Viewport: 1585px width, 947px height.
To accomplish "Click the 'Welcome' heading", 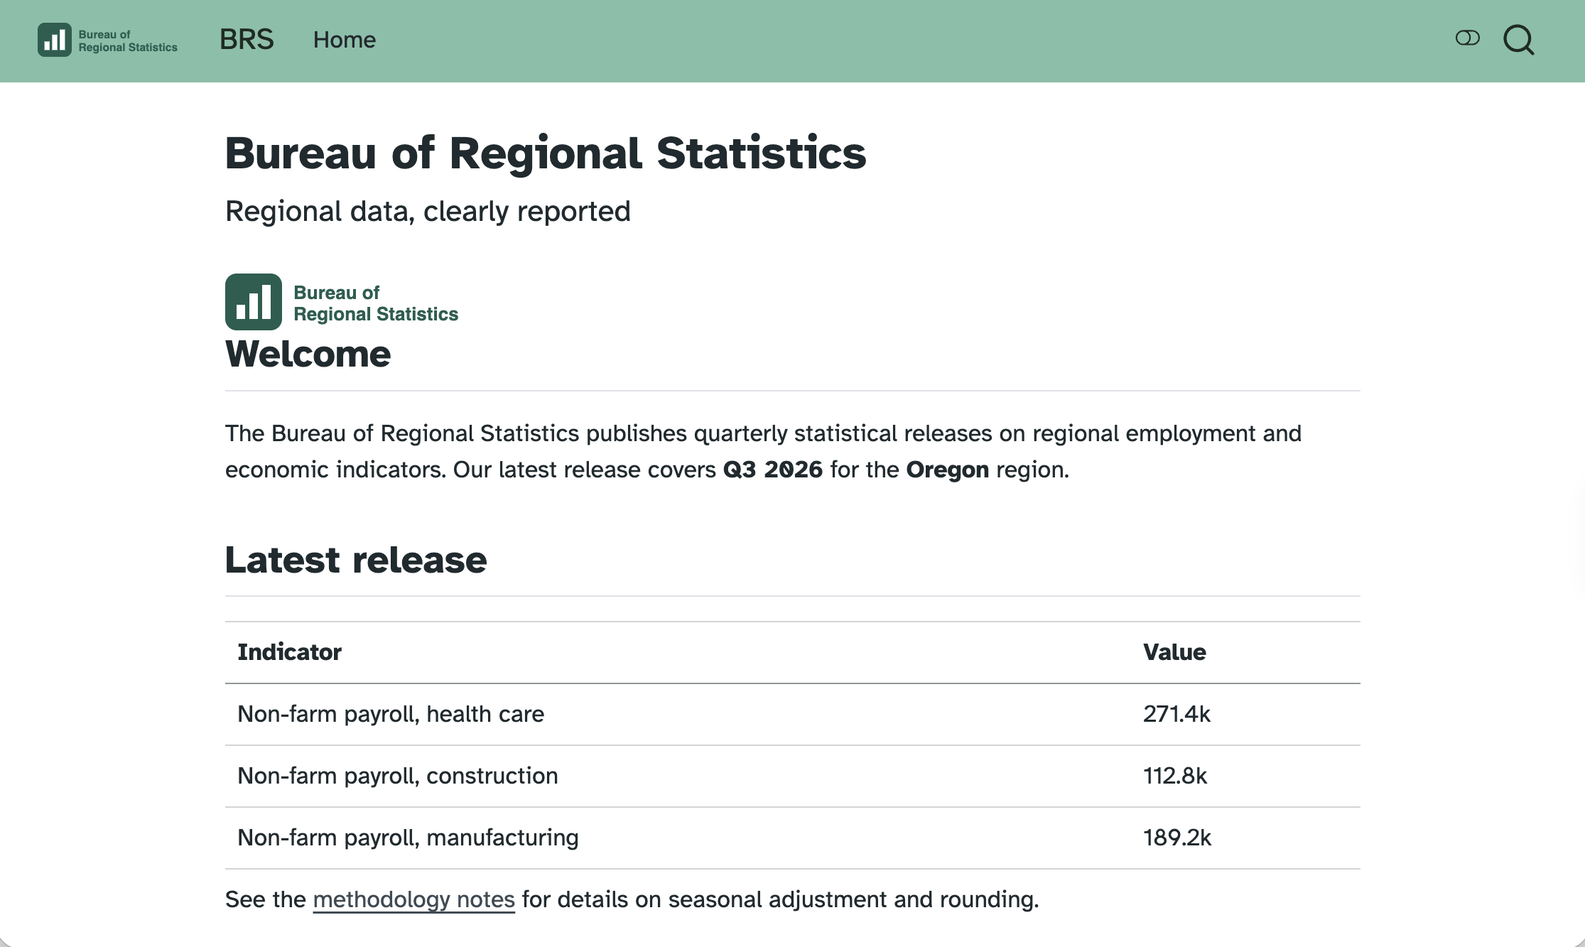I will 308,354.
